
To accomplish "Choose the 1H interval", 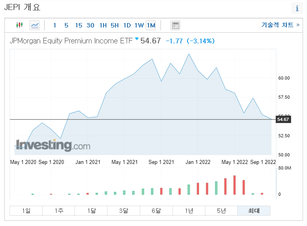I will [103, 25].
